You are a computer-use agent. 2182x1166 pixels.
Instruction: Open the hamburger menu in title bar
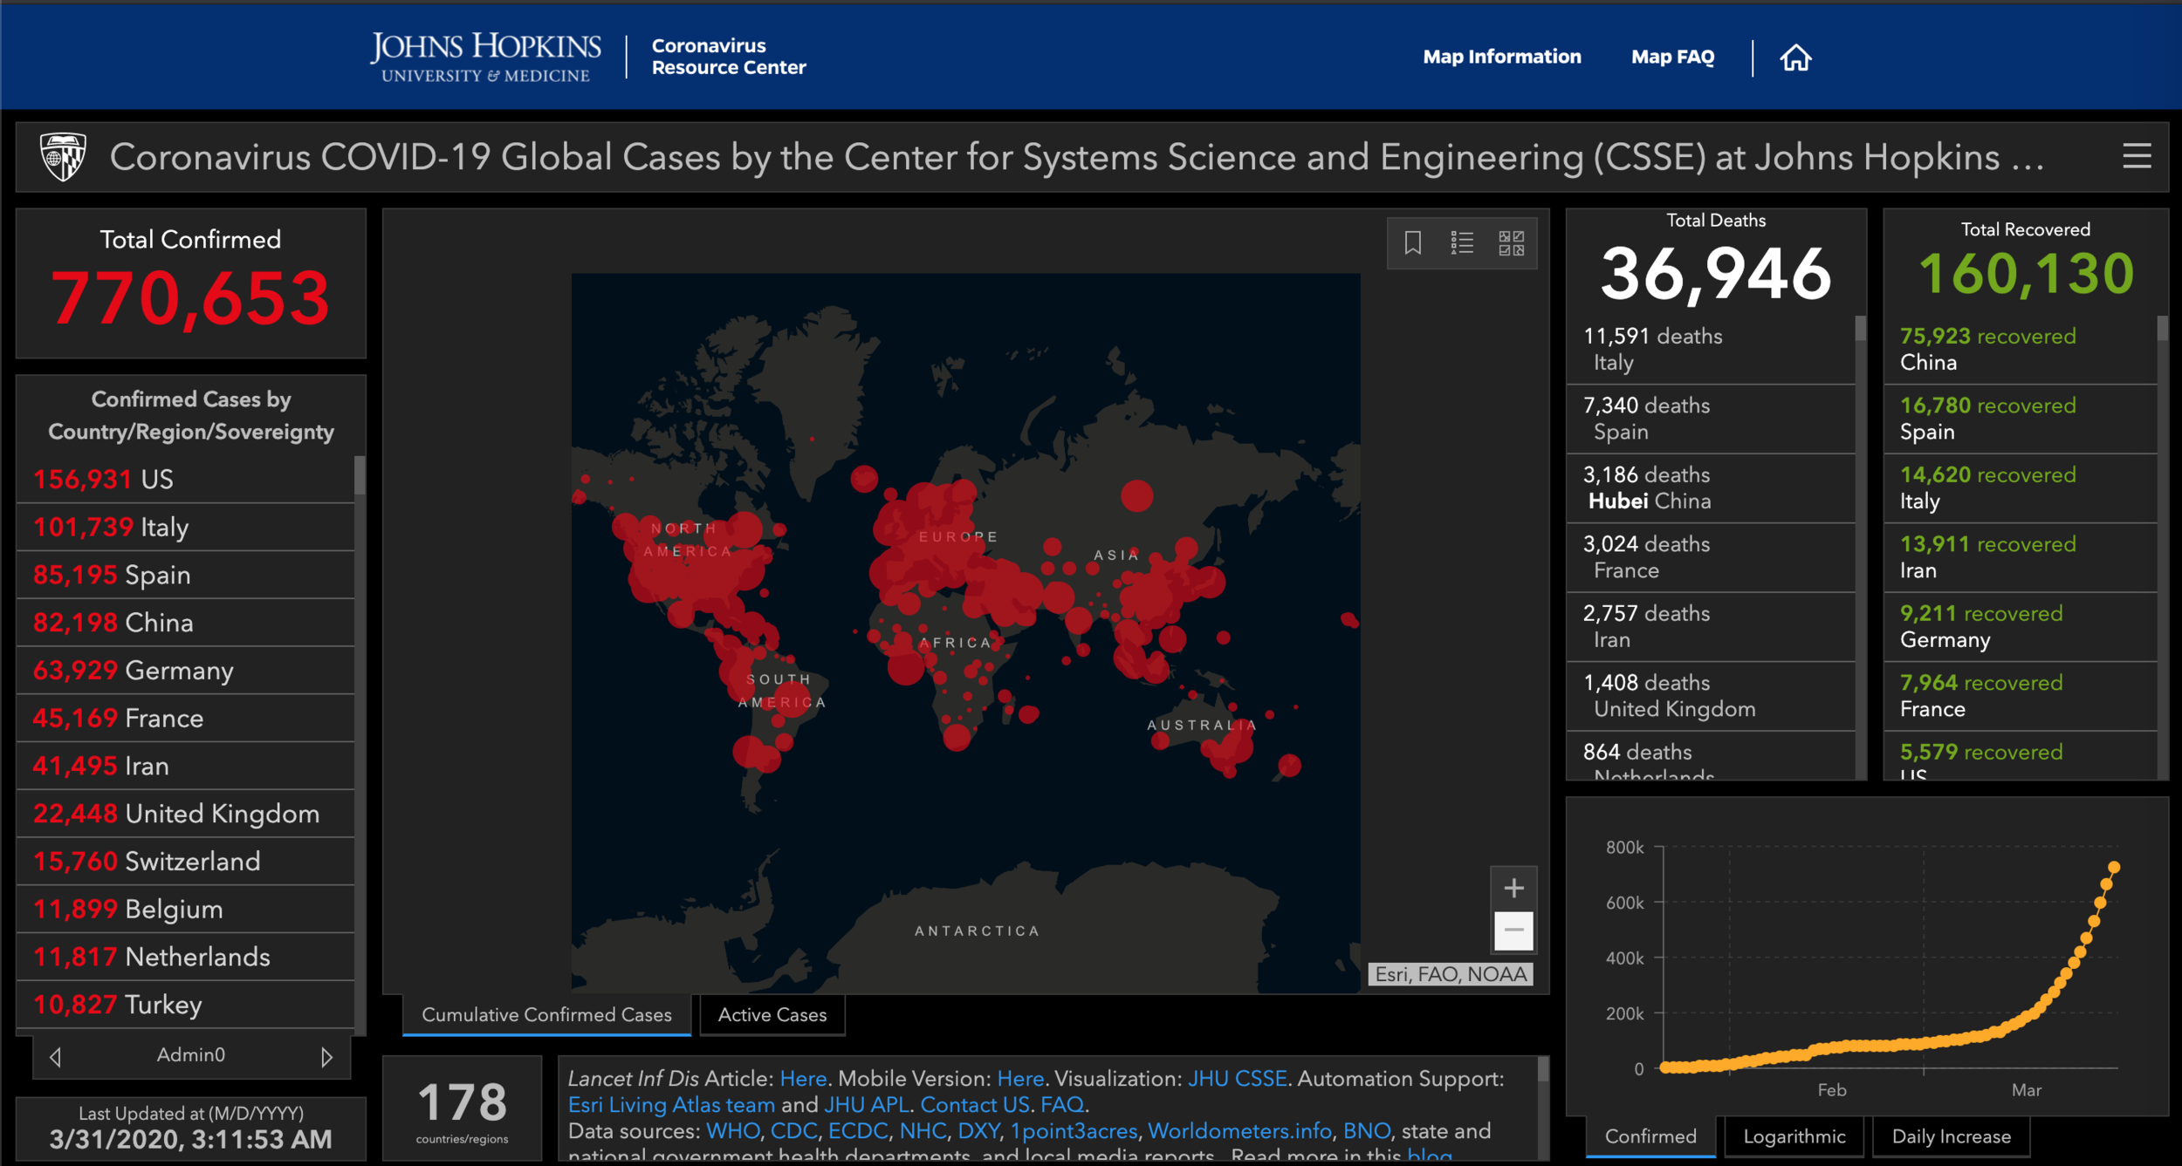2137,157
